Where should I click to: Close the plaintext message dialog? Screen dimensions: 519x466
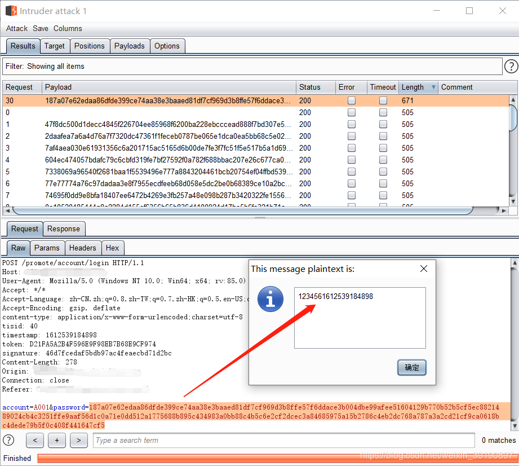click(424, 269)
